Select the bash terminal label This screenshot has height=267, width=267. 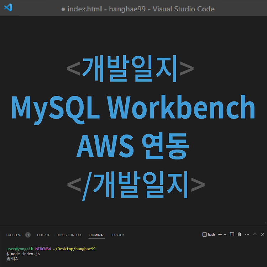point(211,235)
